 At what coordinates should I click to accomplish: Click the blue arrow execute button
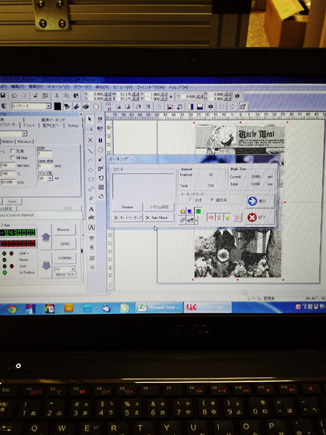(260, 201)
